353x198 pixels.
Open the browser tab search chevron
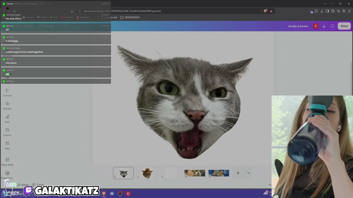(325, 4)
